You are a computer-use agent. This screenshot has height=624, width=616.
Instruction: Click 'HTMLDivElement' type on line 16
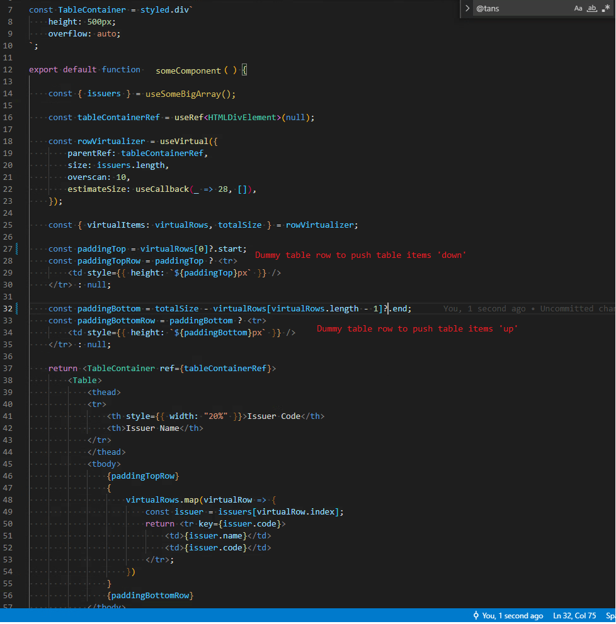pos(242,118)
